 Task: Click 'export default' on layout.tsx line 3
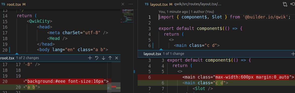coord(176,28)
